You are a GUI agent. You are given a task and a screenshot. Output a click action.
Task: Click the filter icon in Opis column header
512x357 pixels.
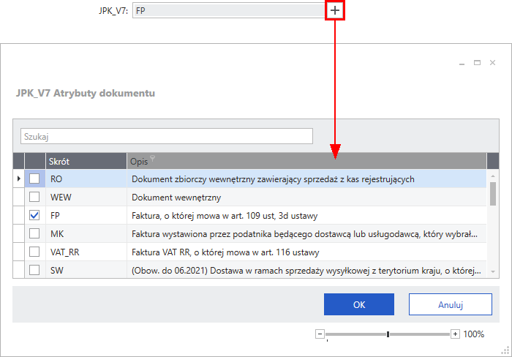[152, 159]
